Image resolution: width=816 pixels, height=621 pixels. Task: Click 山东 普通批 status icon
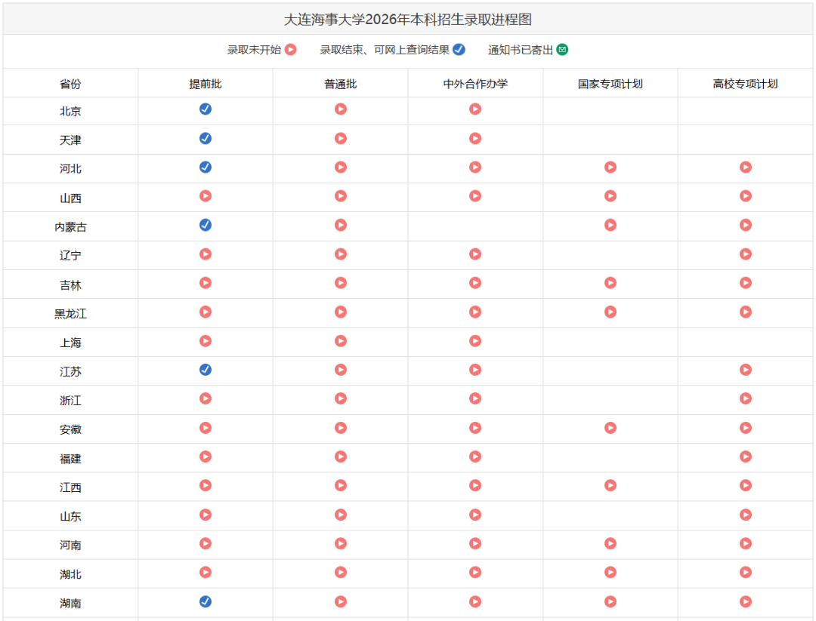click(x=340, y=515)
